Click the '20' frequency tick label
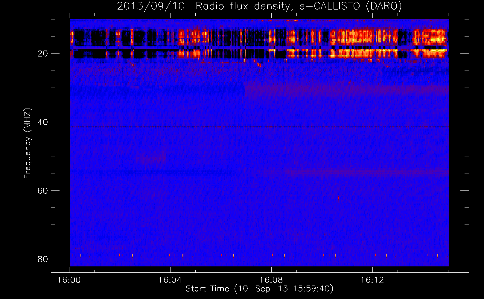The height and width of the screenshot is (299, 484). (43, 54)
